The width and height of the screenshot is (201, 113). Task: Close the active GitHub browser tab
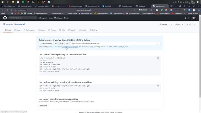166,6
